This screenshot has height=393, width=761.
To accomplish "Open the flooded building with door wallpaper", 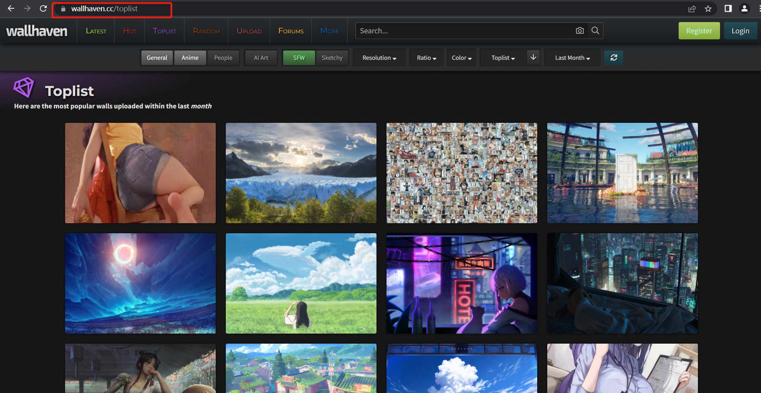I will (x=622, y=173).
